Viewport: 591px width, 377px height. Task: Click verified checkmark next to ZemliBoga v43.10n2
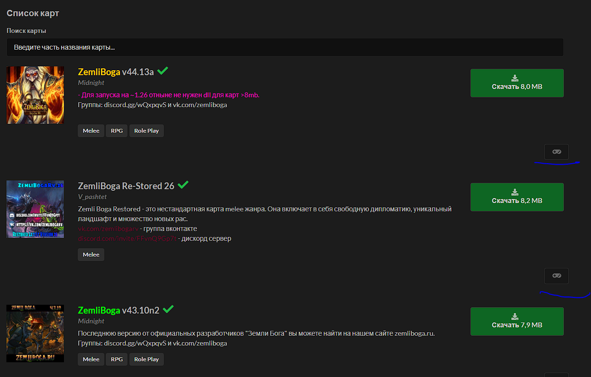pyautogui.click(x=168, y=310)
